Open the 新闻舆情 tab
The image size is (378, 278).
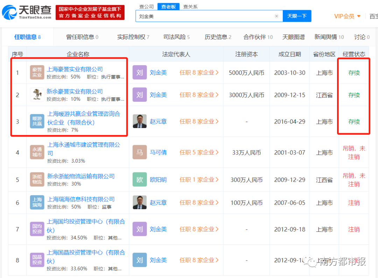(329, 37)
